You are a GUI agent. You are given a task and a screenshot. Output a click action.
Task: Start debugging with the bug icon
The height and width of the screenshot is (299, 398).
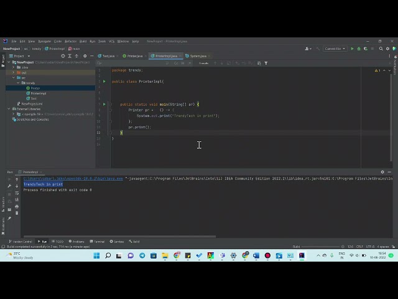pyautogui.click(x=359, y=49)
